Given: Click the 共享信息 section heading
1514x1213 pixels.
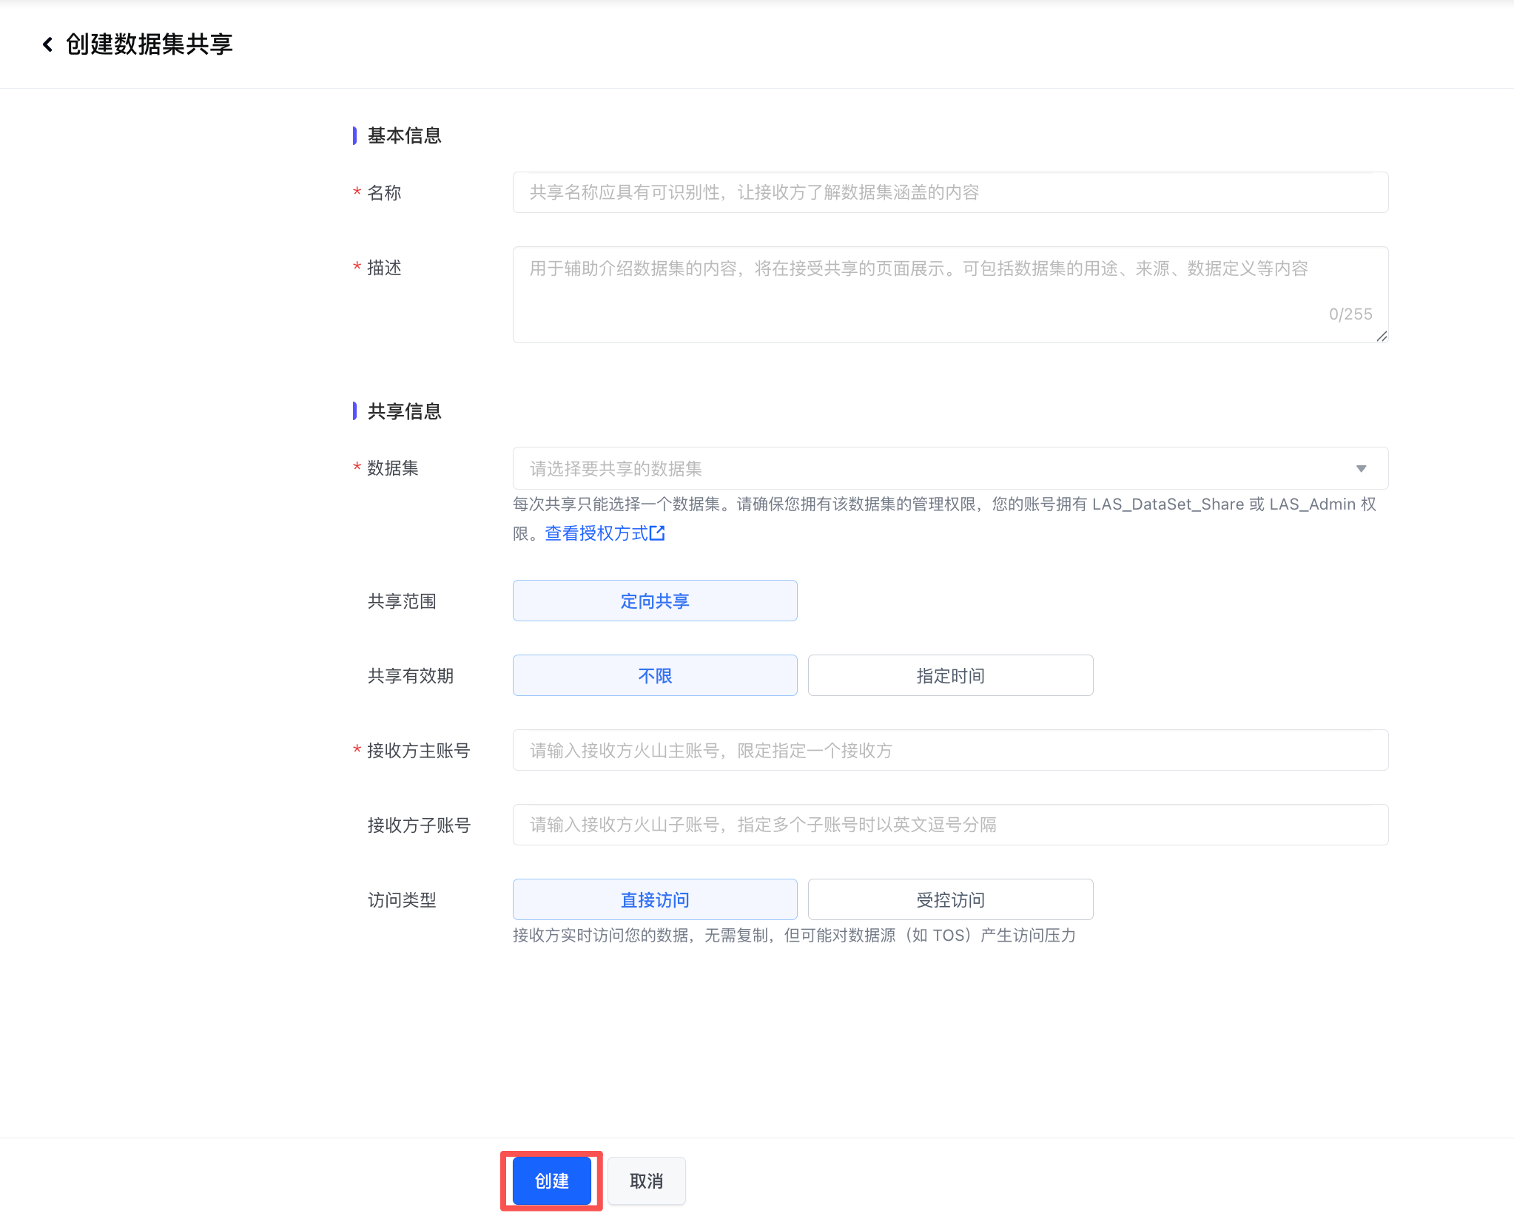Looking at the screenshot, I should (x=404, y=411).
